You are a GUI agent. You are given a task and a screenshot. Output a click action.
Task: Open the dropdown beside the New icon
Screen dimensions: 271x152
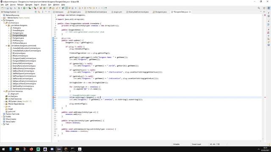point(5,8)
